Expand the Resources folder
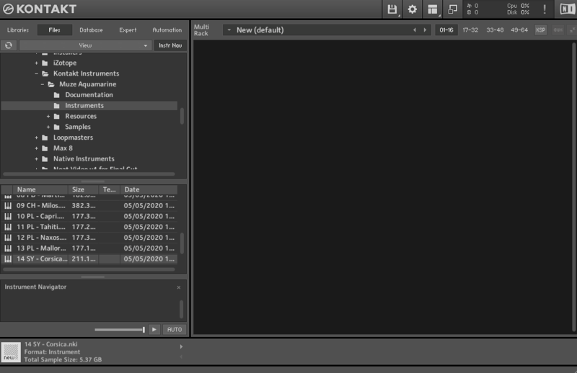 point(48,117)
